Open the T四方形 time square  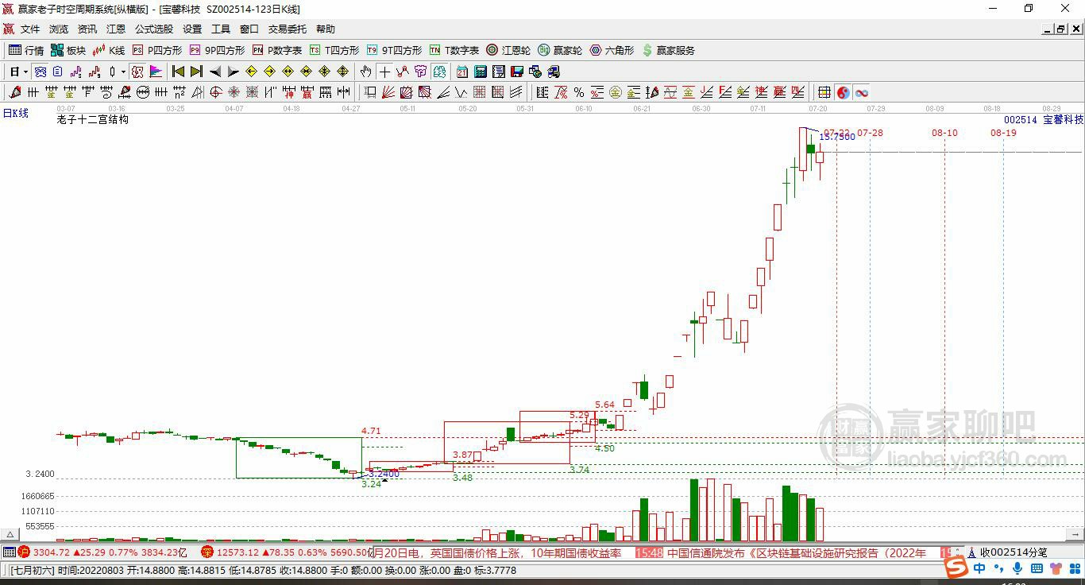click(x=334, y=50)
